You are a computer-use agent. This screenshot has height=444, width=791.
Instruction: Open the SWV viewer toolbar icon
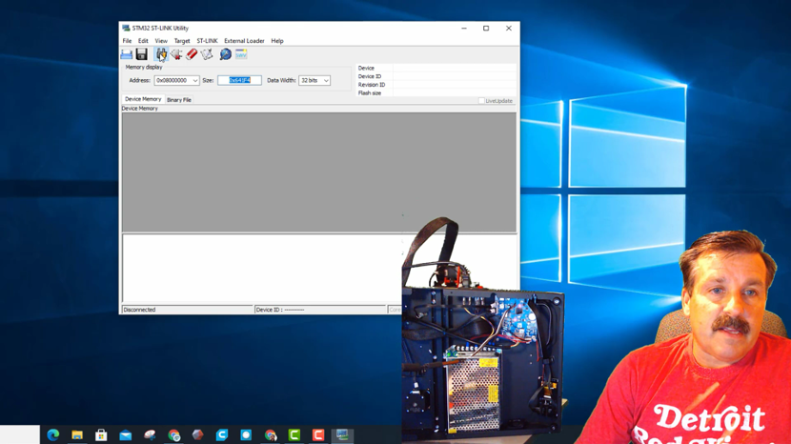click(x=241, y=54)
